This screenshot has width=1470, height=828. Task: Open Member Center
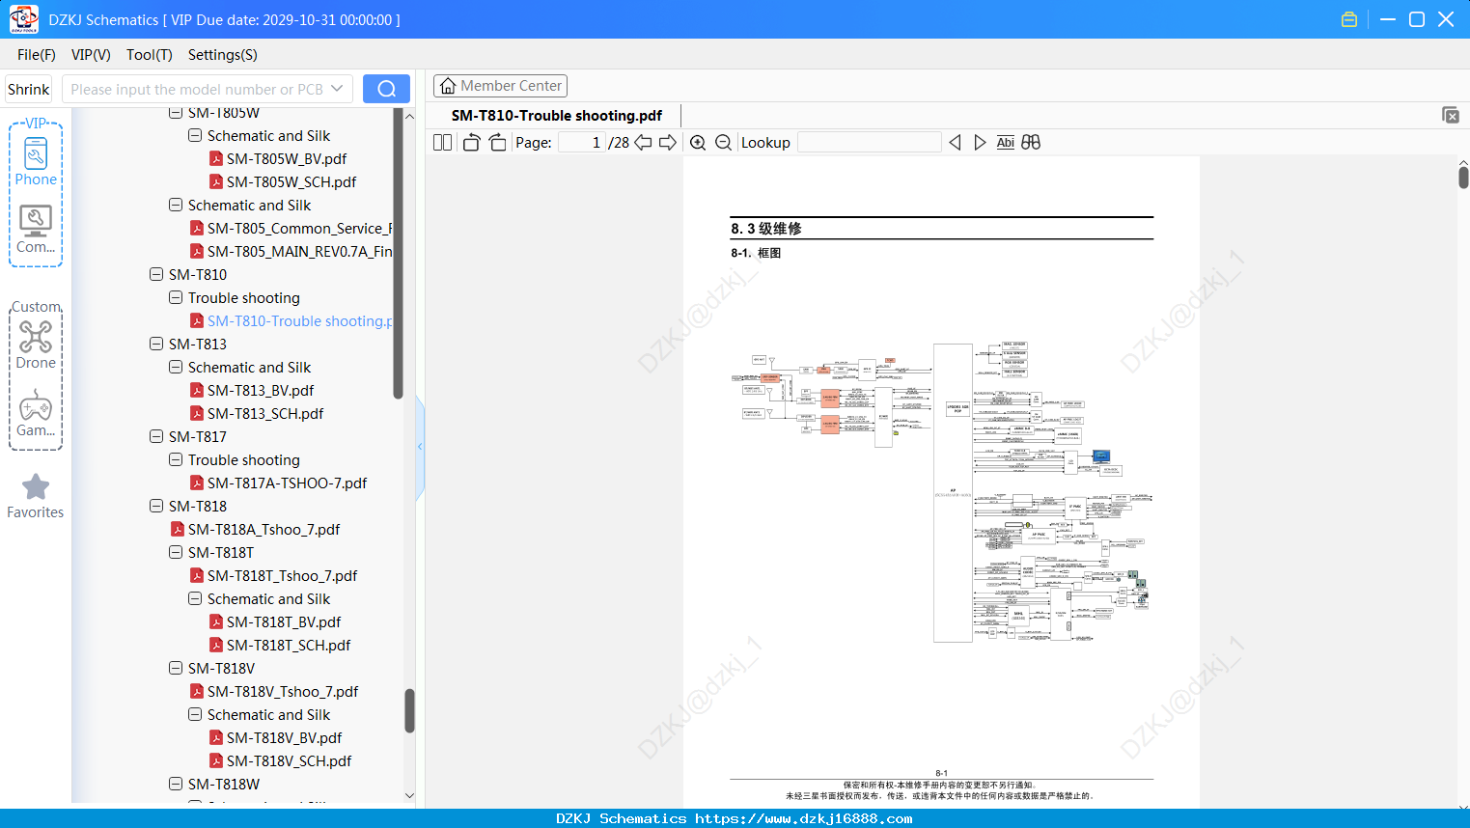(x=500, y=86)
